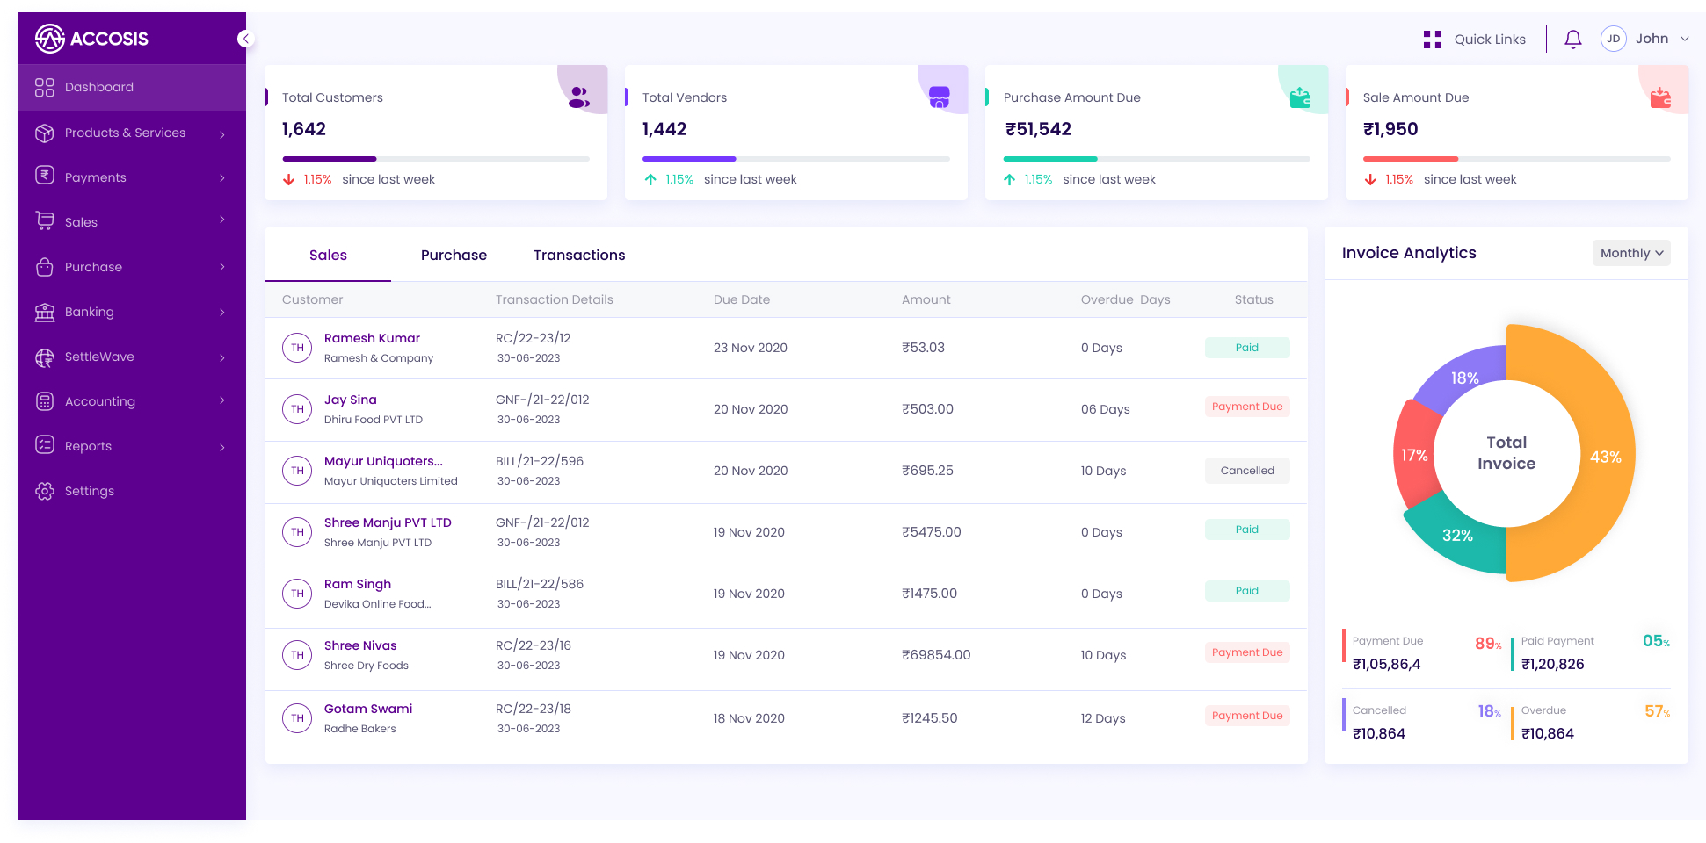Screen dimensions: 1706x843
Task: Click the SettleWave globe icon
Action: click(45, 357)
